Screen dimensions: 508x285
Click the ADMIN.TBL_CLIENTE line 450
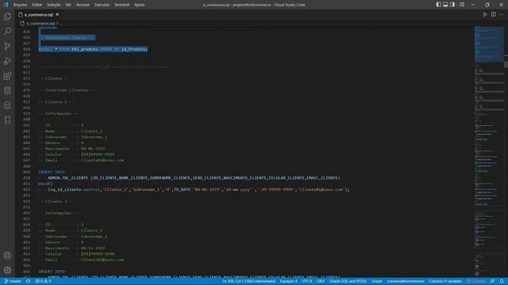click(194, 178)
